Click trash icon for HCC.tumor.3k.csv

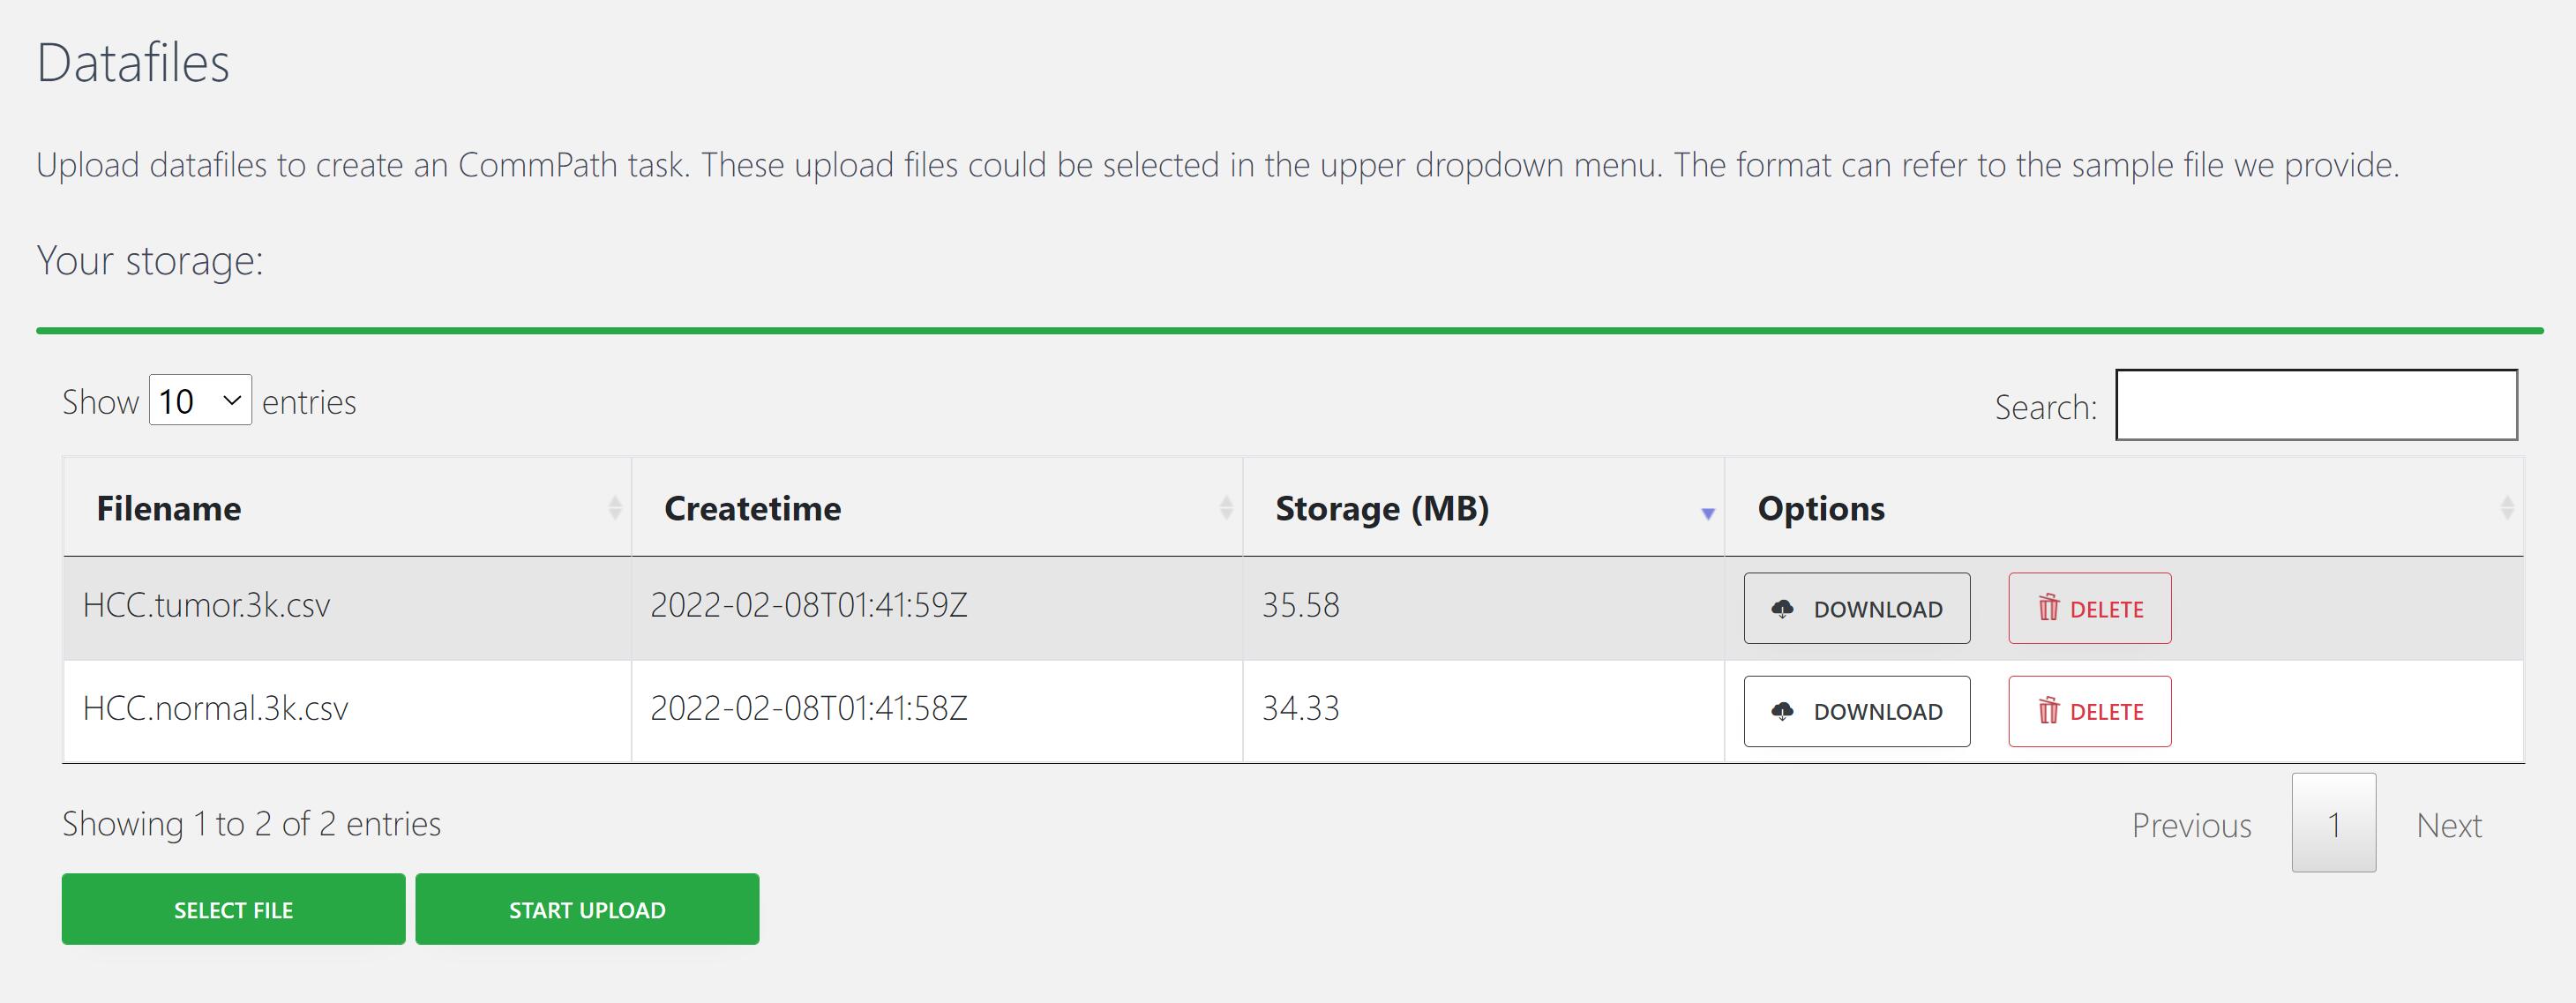click(x=2049, y=608)
